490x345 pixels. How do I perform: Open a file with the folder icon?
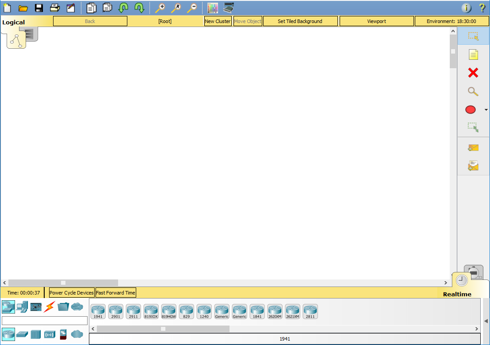23,8
